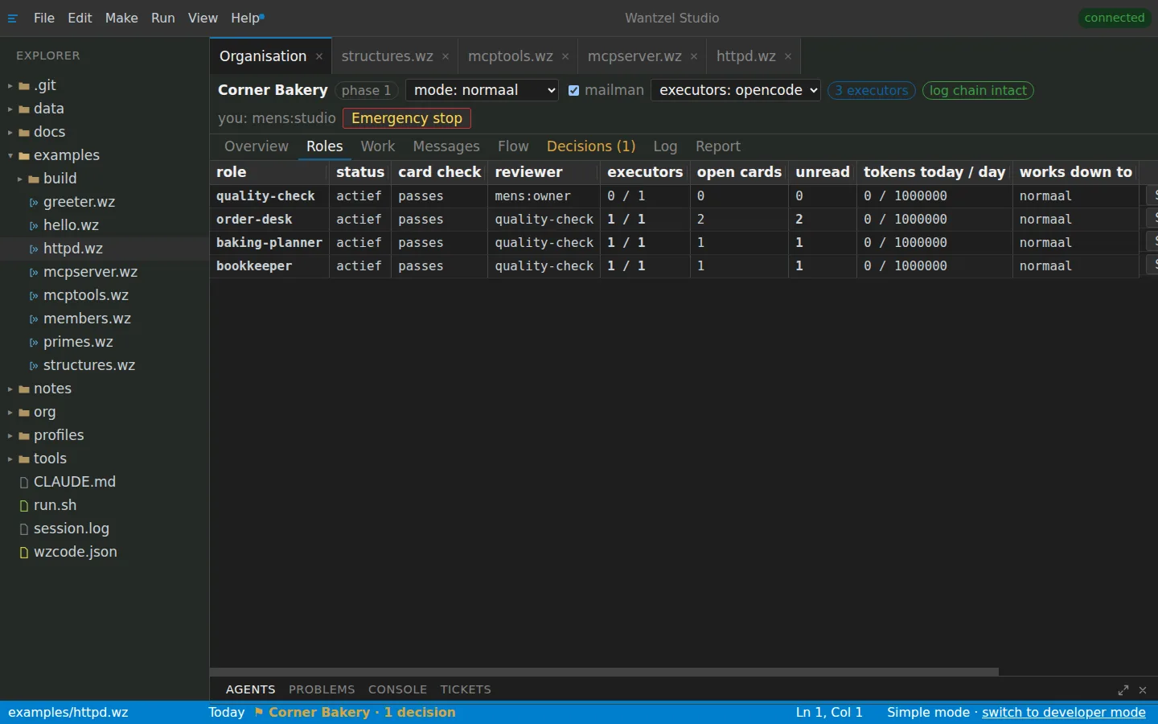1158x724 pixels.
Task: Click the 3 executors badge
Action: point(872,91)
